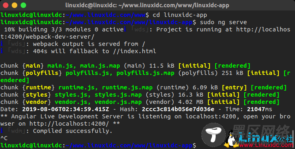Viewport: 295px width, 149px height.
Task: Click the '16.3 kB' styles chunk size
Action: pos(191,95)
